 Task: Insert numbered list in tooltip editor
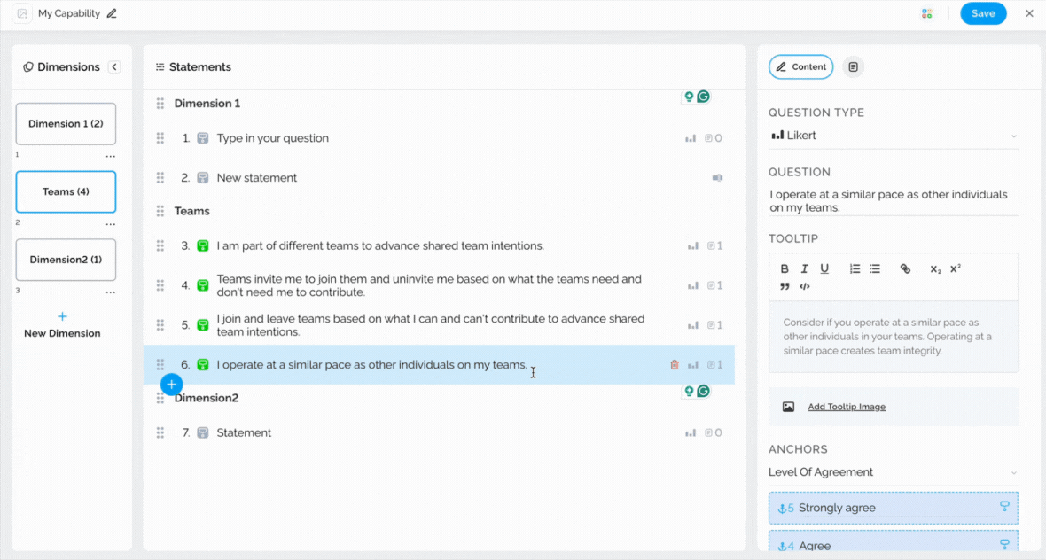(855, 269)
